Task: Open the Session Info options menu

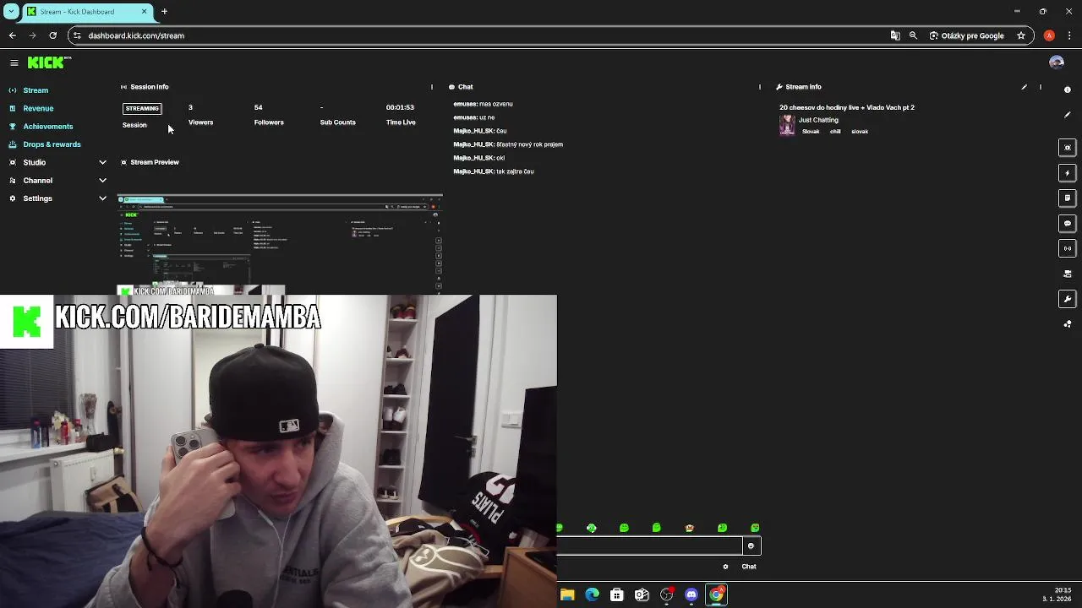Action: (432, 87)
